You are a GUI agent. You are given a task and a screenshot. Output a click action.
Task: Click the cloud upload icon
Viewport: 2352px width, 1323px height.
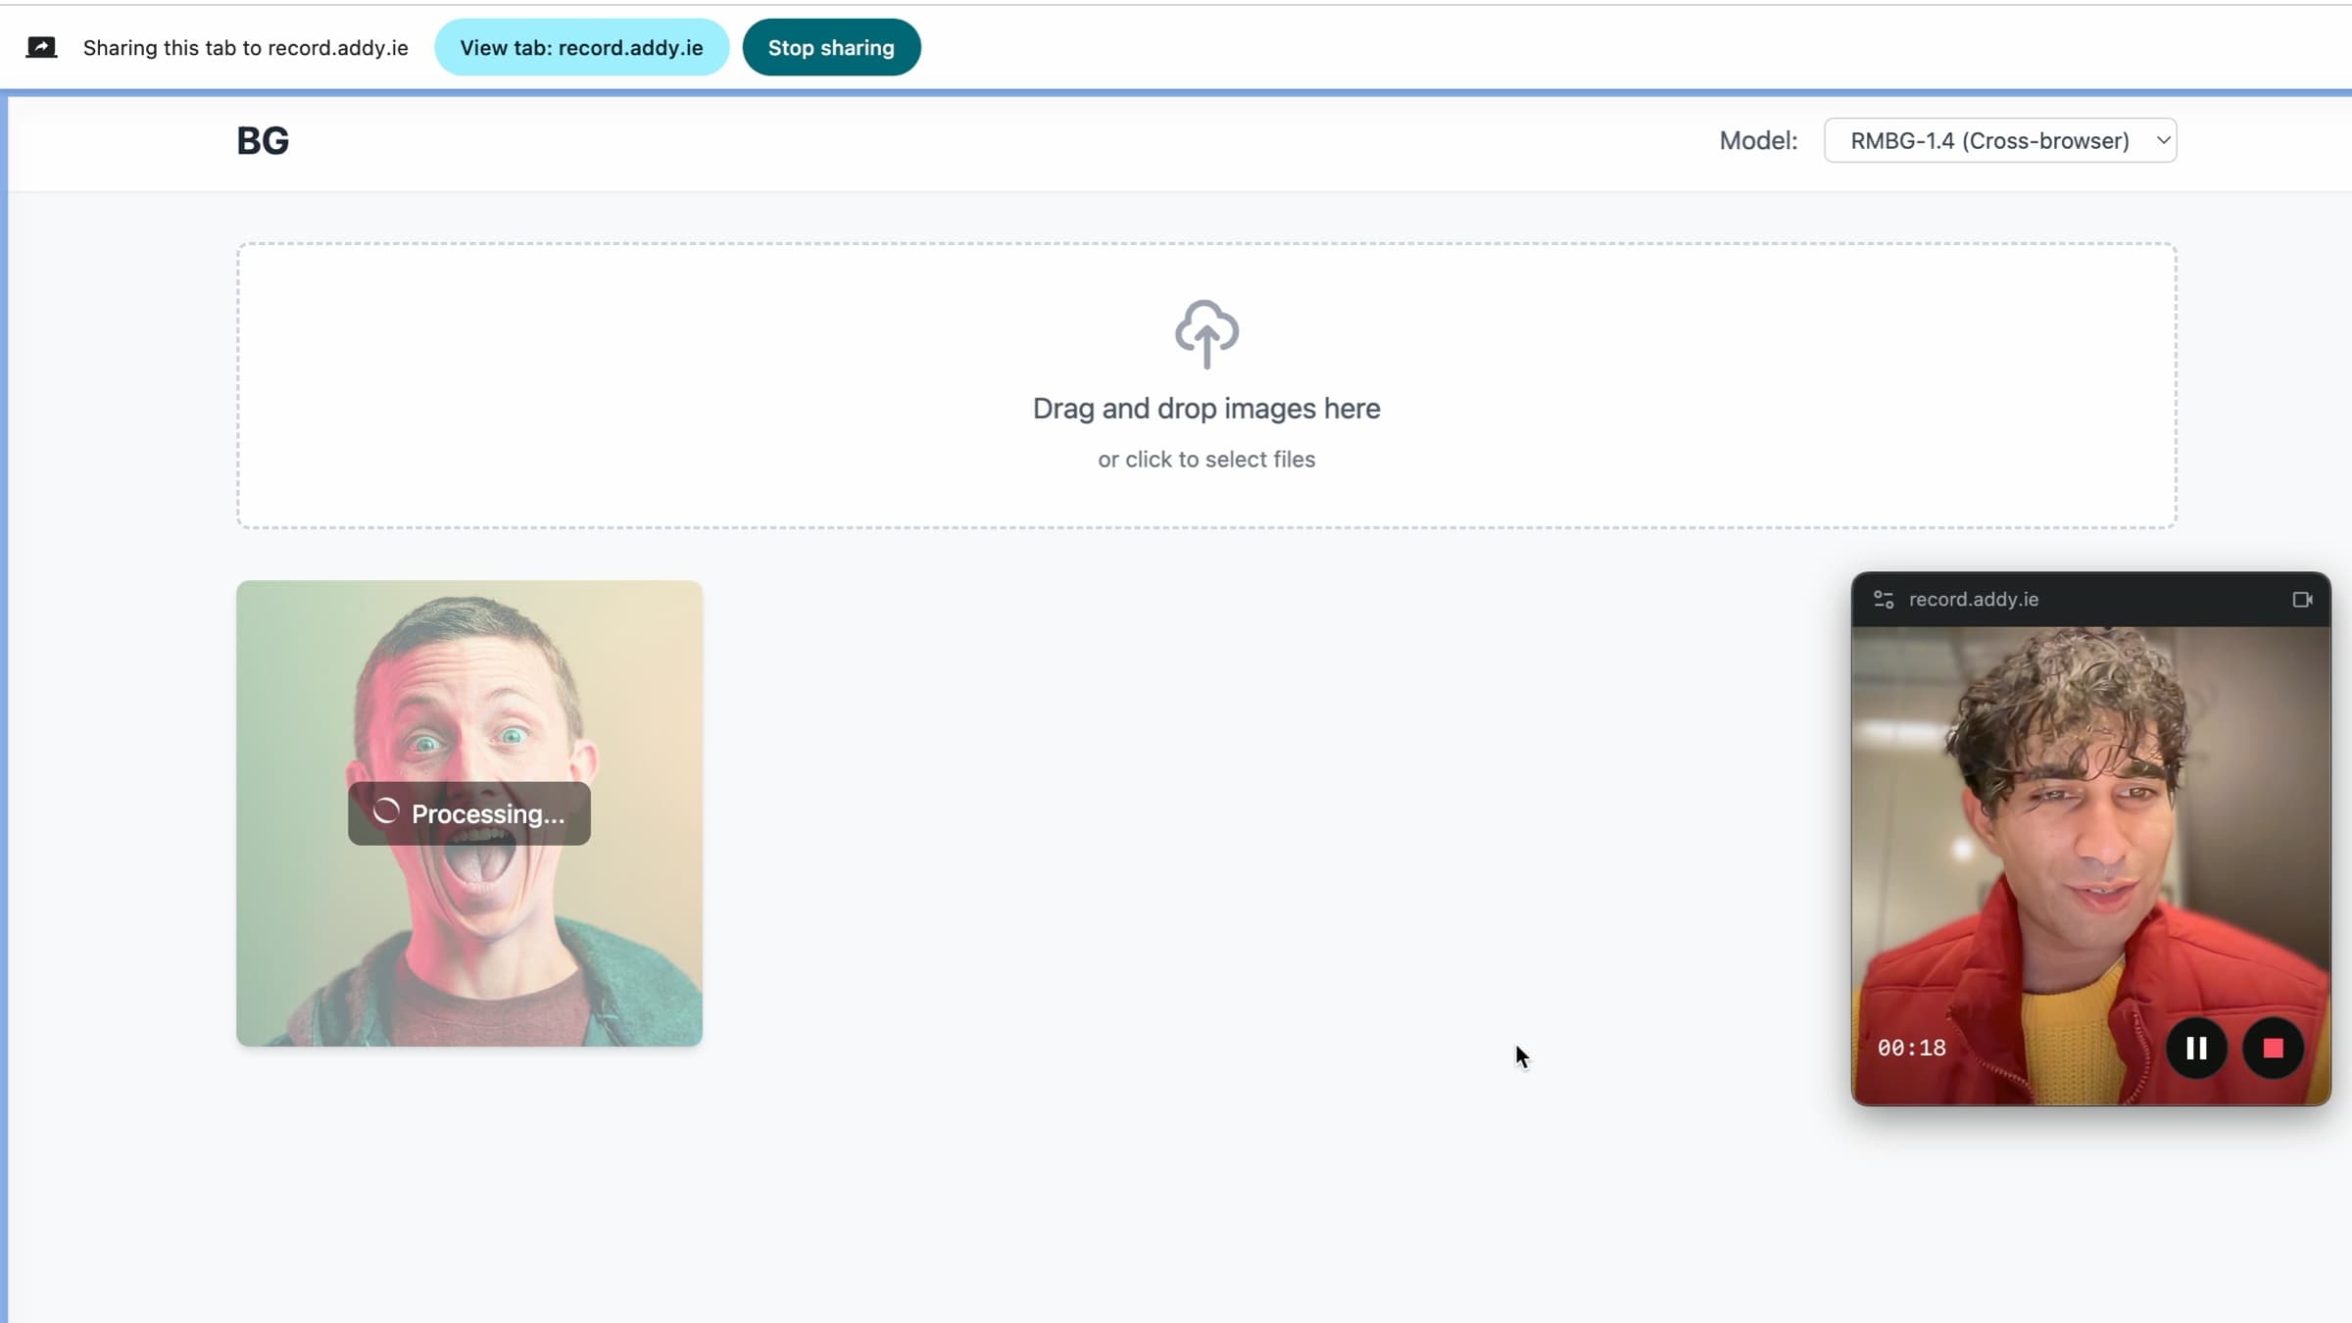click(x=1206, y=334)
